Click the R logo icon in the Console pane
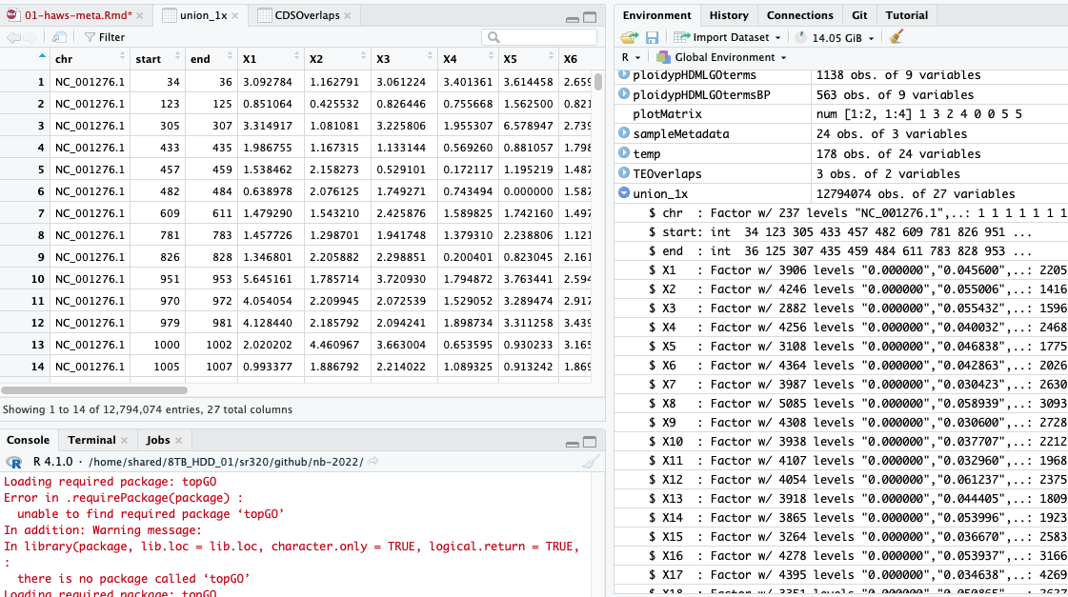Screen dimensions: 1068x597 [x=13, y=463]
